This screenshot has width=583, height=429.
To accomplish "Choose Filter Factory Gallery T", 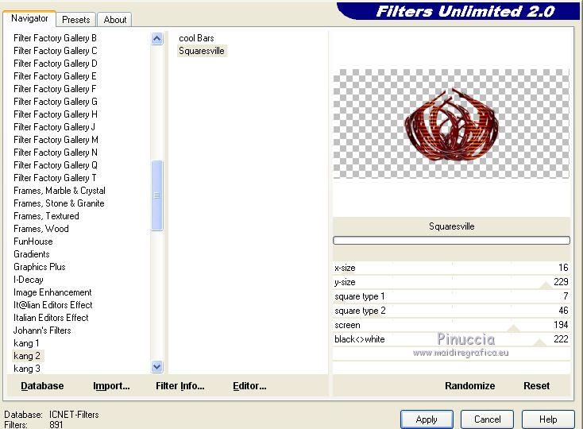I will (55, 178).
